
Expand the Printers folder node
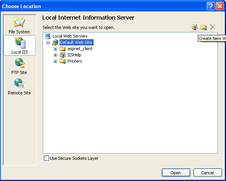click(55, 61)
